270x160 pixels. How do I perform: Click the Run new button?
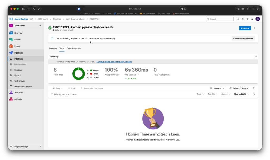pyautogui.click(x=245, y=28)
